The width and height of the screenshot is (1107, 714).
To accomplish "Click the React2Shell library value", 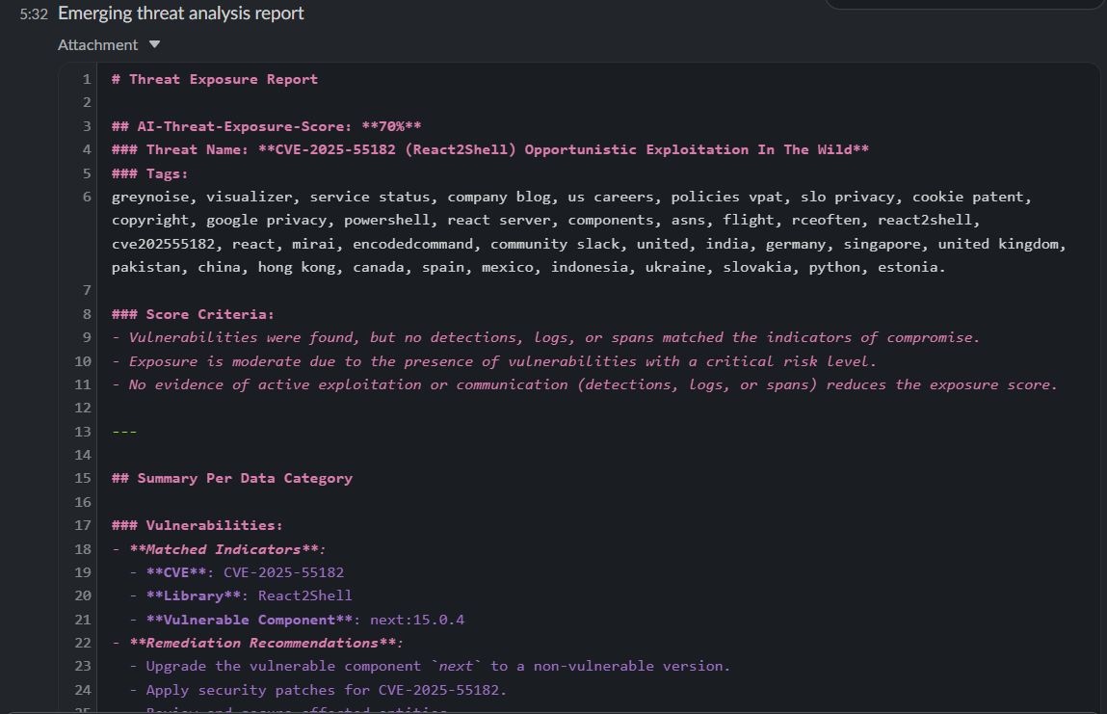I will coord(305,595).
